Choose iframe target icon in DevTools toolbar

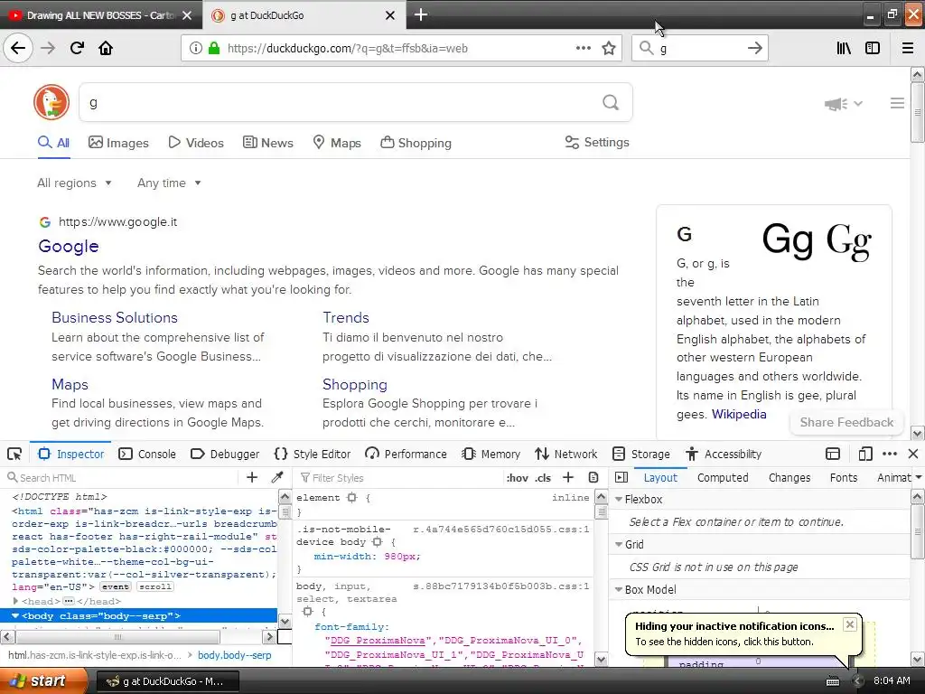[832, 454]
